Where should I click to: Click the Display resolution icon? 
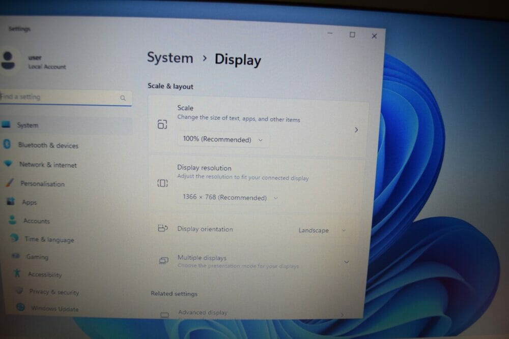(x=163, y=183)
